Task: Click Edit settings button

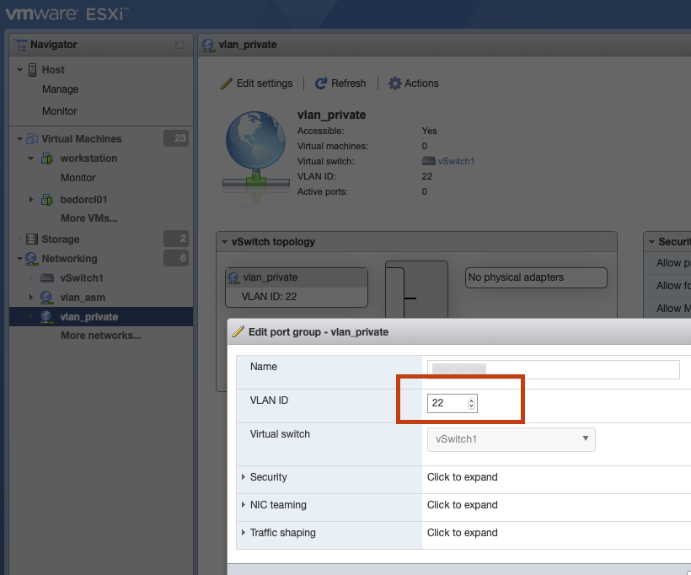Action: coord(256,83)
